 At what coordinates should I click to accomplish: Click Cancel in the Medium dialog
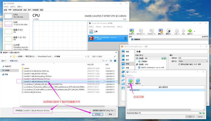coord(200,116)
